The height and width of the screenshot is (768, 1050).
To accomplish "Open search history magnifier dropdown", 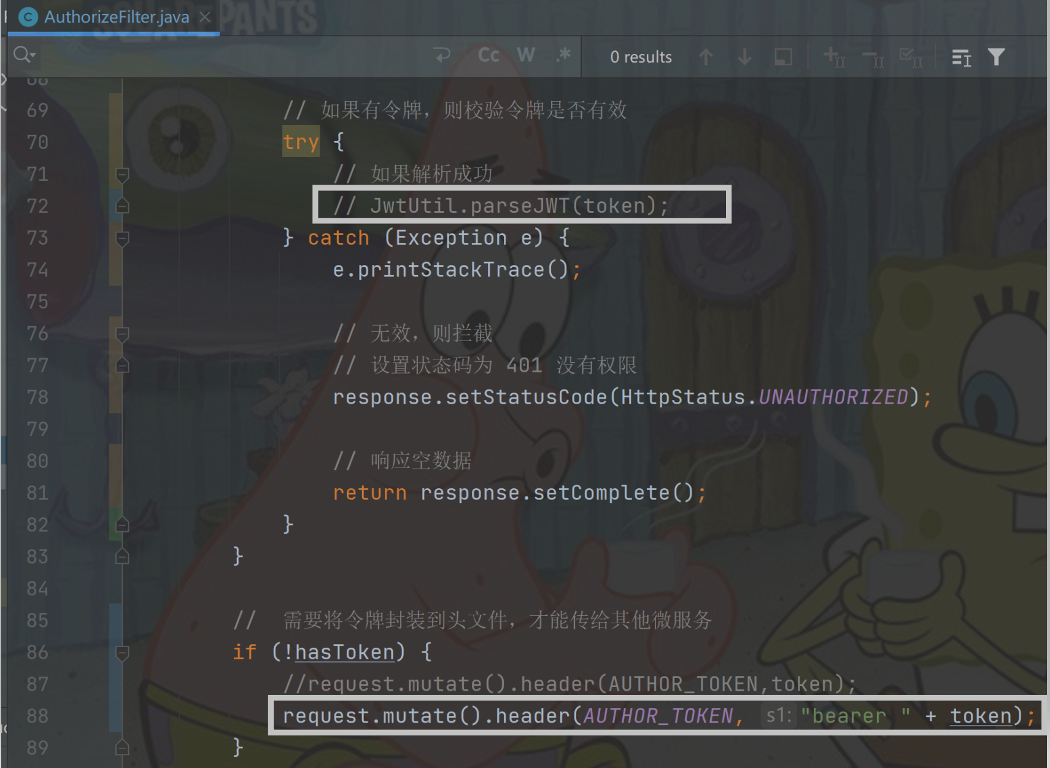I will (x=24, y=55).
